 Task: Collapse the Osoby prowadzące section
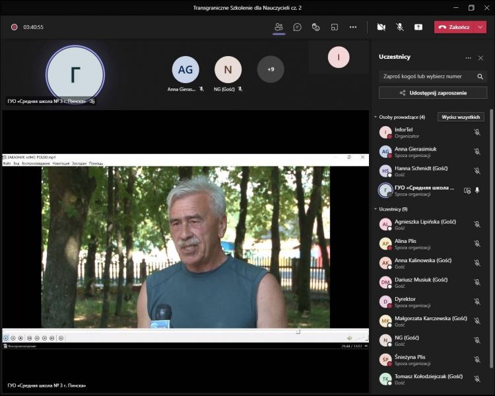pos(376,117)
